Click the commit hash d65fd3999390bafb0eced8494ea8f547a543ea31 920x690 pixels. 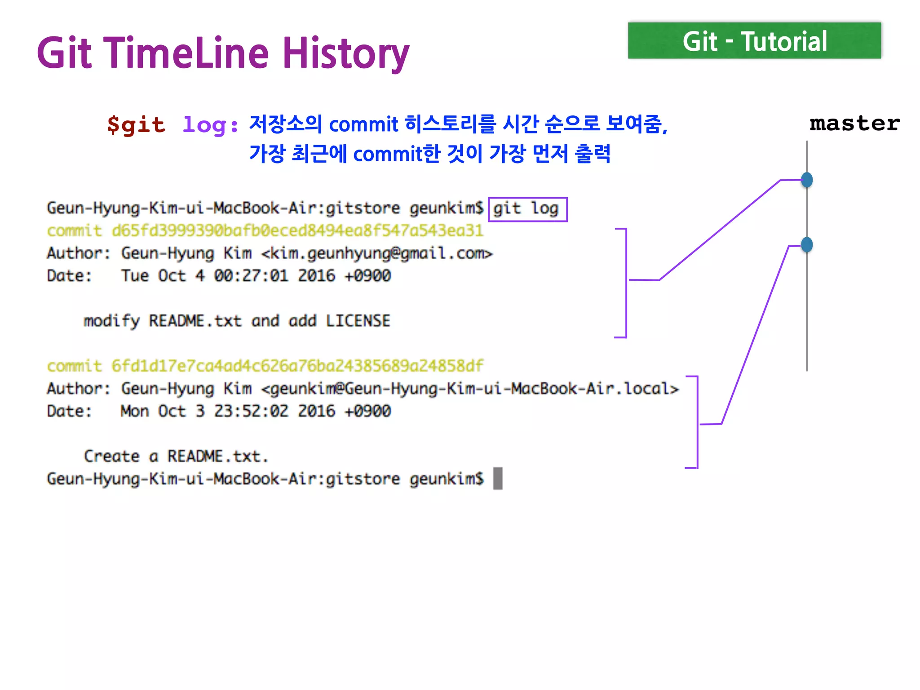tap(297, 230)
